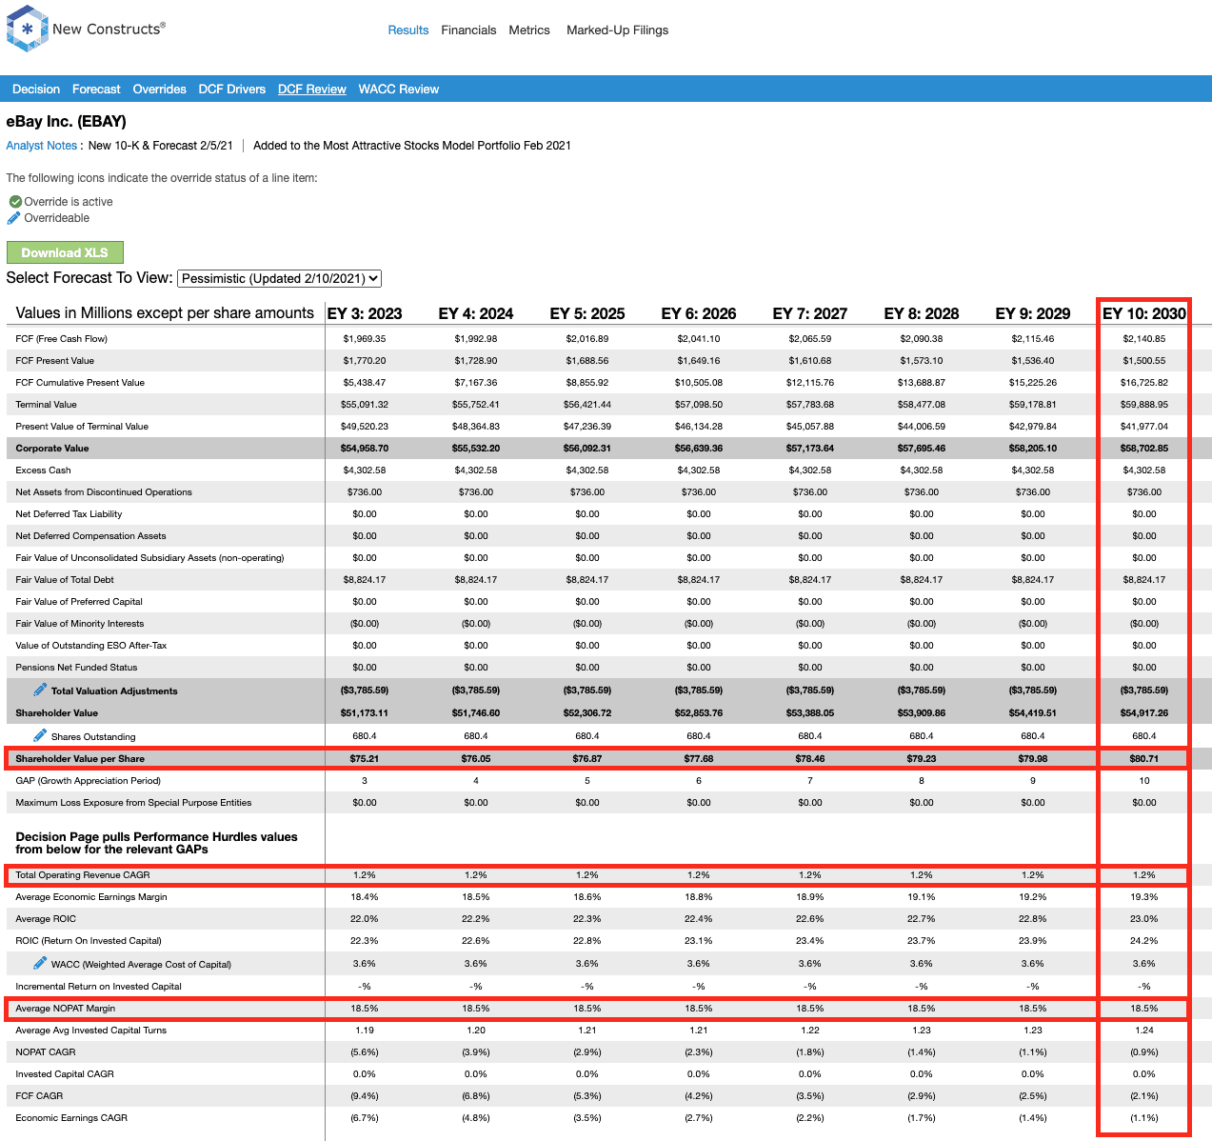Click the pencil icon beside Total Valuation Adjustments
This screenshot has height=1141, width=1212.
(40, 690)
